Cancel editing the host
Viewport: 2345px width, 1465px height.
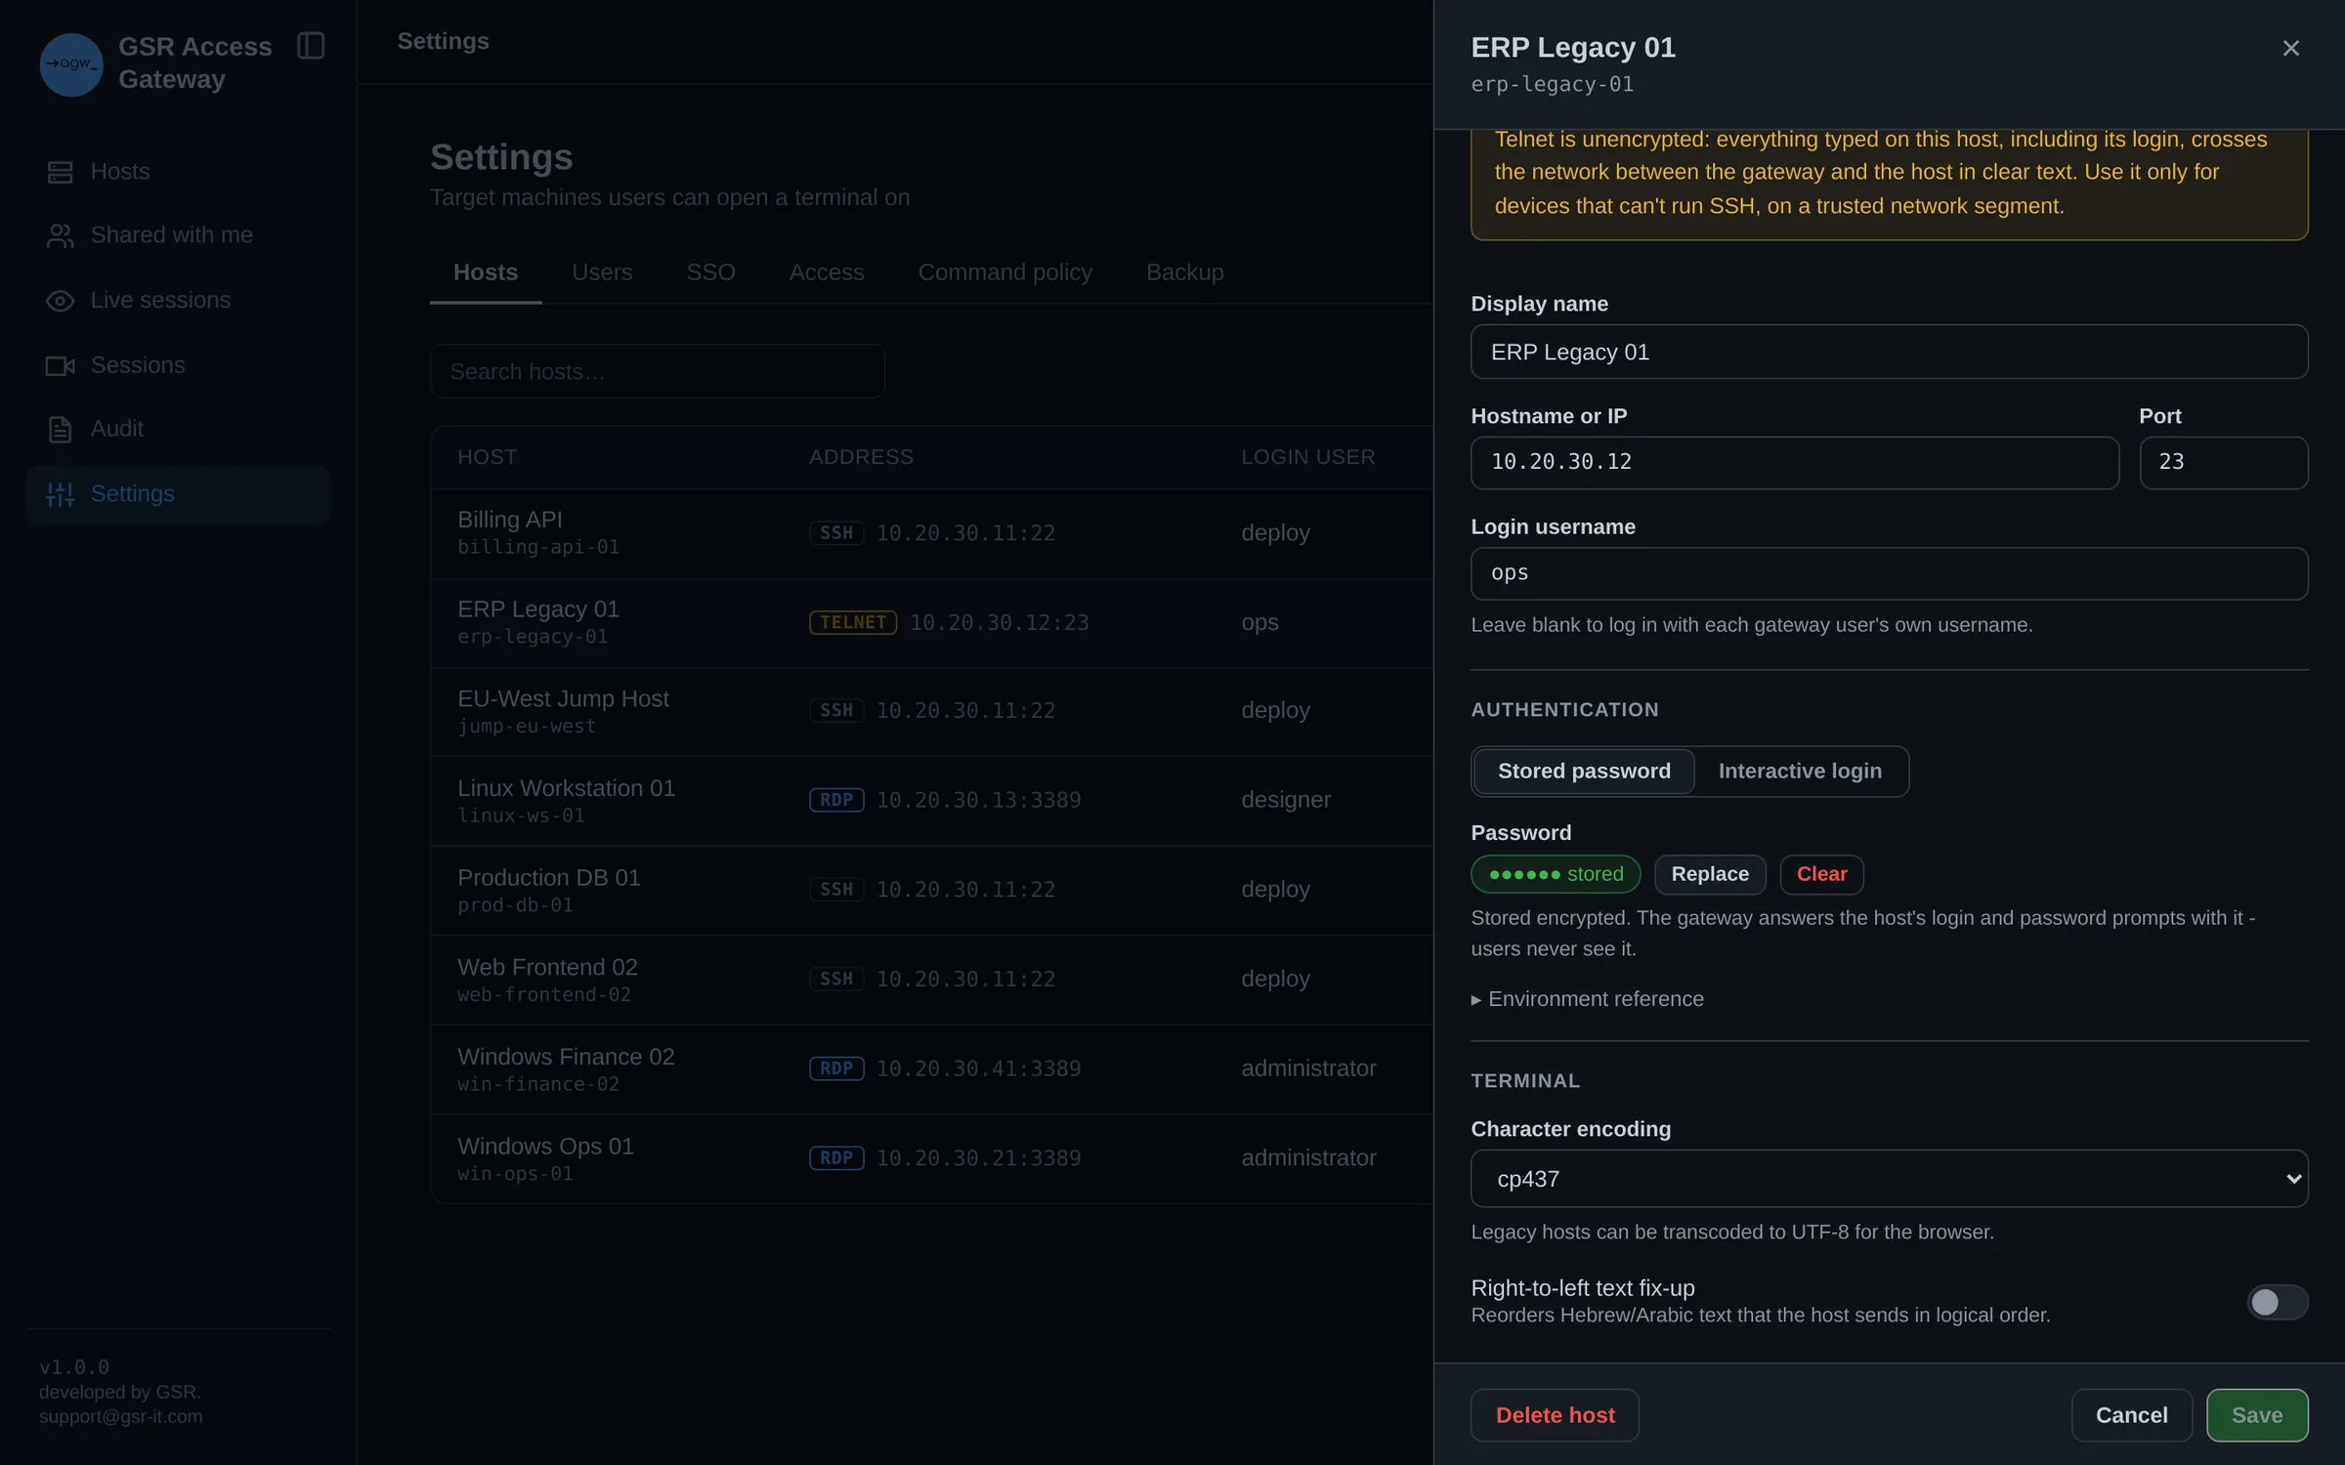[x=2131, y=1415]
